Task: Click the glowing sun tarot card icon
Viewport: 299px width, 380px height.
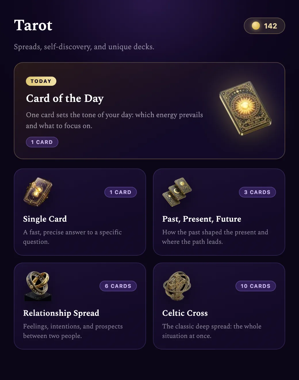Action: point(246,109)
